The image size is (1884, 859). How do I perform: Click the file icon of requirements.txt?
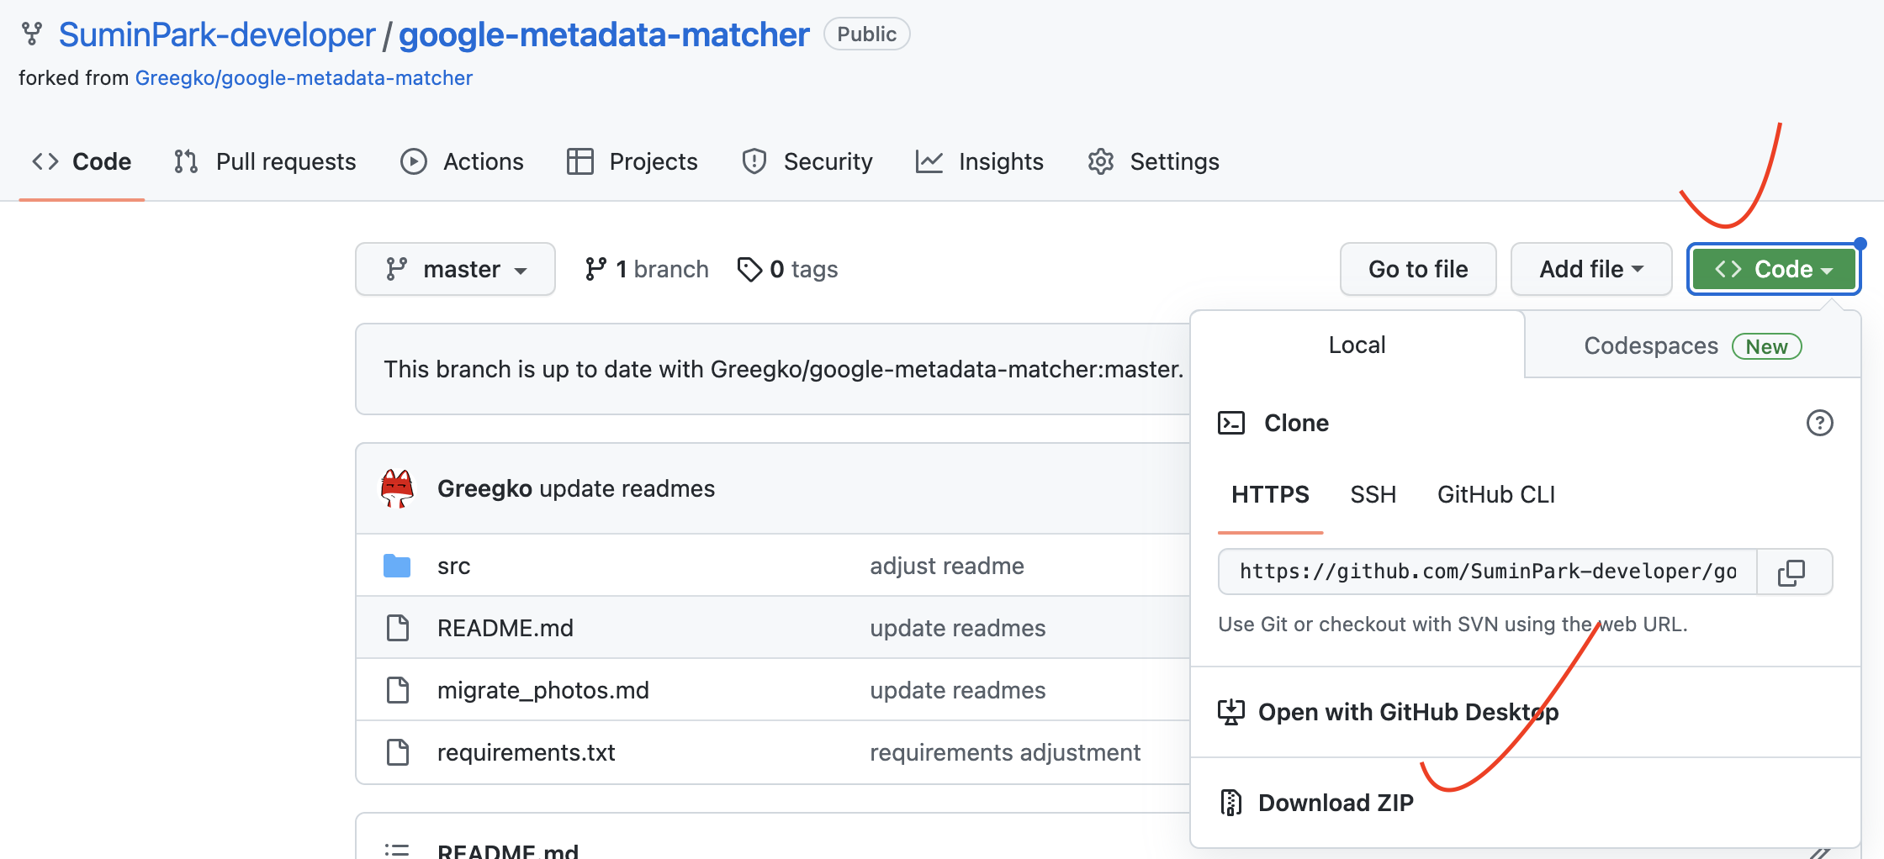click(397, 752)
